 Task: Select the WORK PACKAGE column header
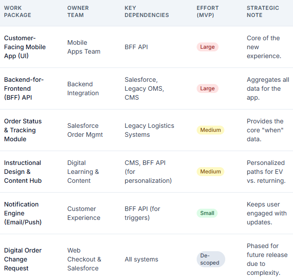pyautogui.click(x=17, y=12)
